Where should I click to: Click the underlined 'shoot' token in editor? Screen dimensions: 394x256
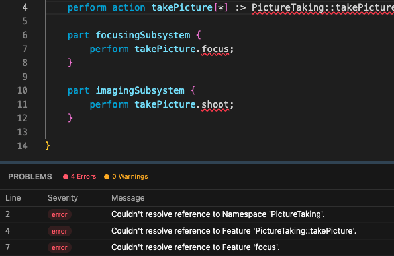click(215, 104)
